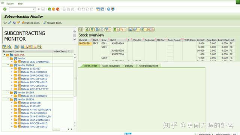Click the Details magnifier icon in stock toolbar
This screenshot has height=135, width=240.
pyautogui.click(x=81, y=29)
